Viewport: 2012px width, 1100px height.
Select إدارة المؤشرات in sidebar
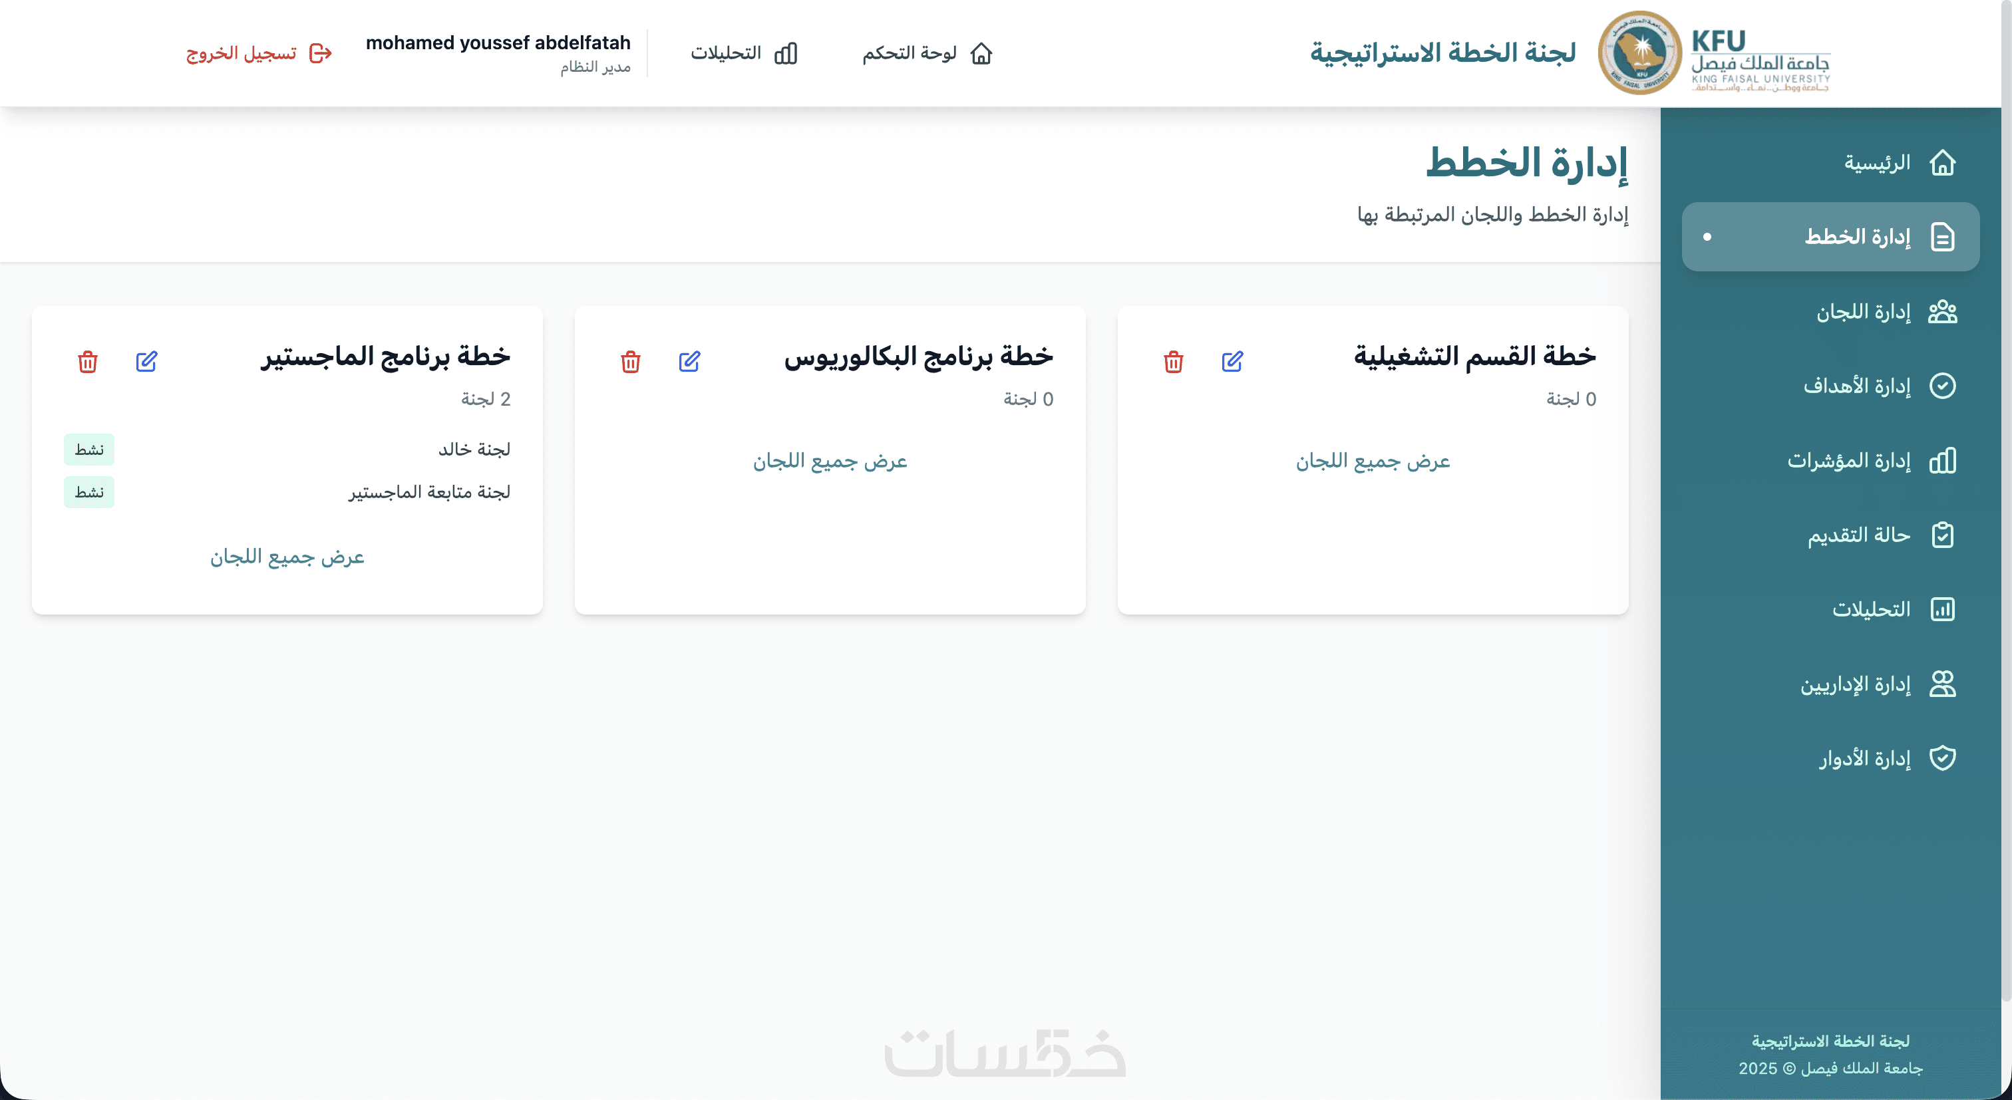pos(1849,461)
